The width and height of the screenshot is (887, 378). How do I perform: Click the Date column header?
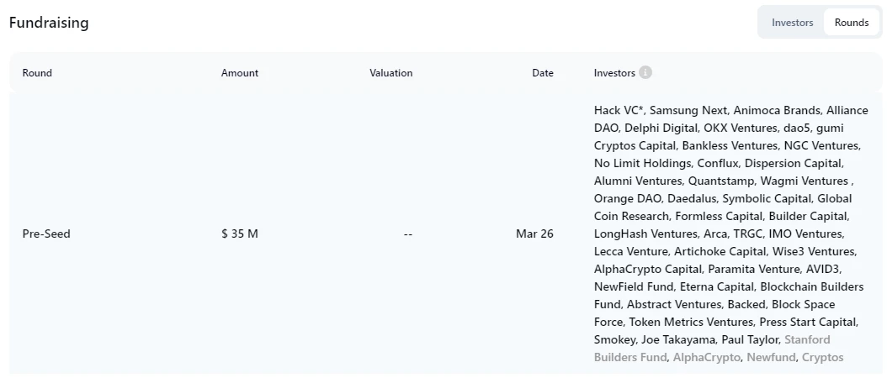[x=543, y=73]
